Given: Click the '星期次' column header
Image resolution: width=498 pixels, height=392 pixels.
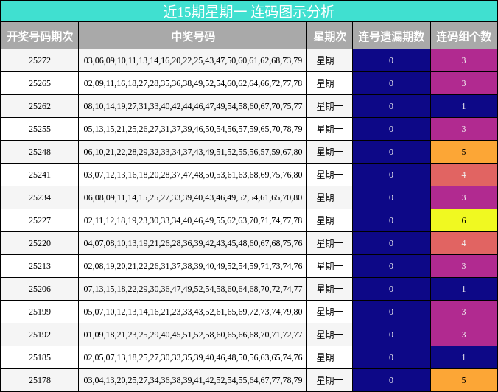Looking at the screenshot, I should 330,36.
